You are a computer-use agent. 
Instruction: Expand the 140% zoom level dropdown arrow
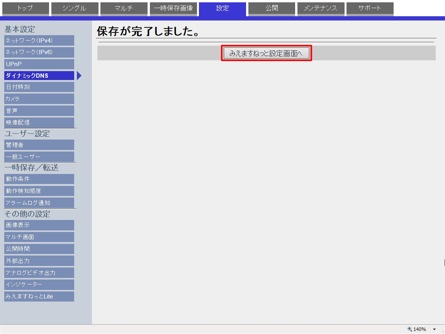tap(434, 329)
